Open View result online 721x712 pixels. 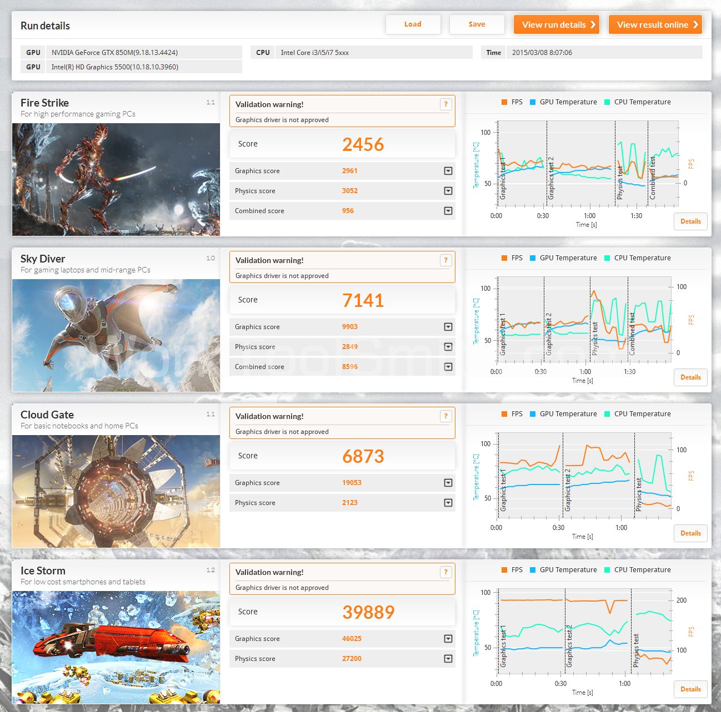pos(655,24)
